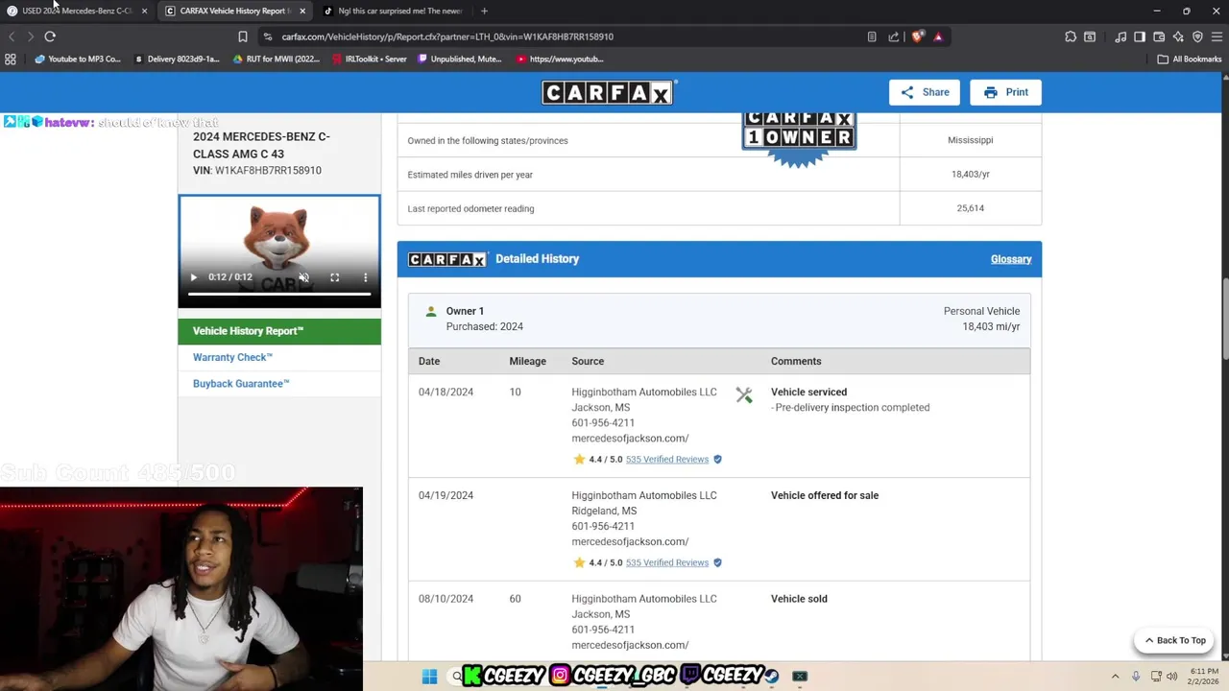Screen dimensions: 1229x691
Task: Open Brave Rewards triangle icon
Action: click(938, 36)
